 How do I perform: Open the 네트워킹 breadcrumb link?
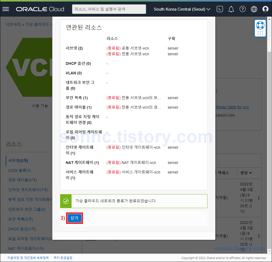[13, 24]
